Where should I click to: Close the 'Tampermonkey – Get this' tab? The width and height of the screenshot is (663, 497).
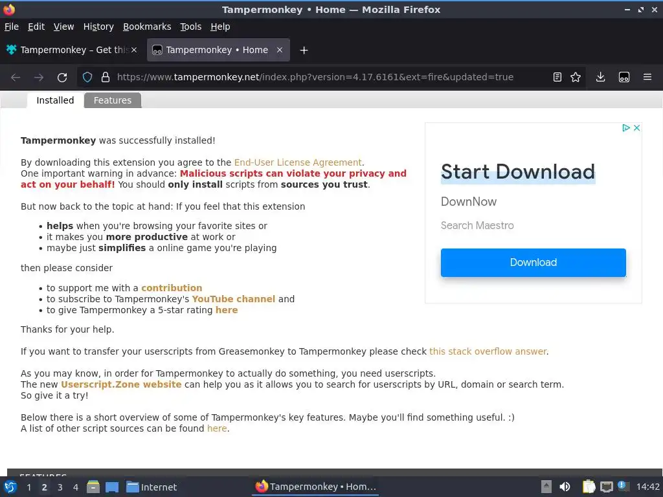coord(134,50)
